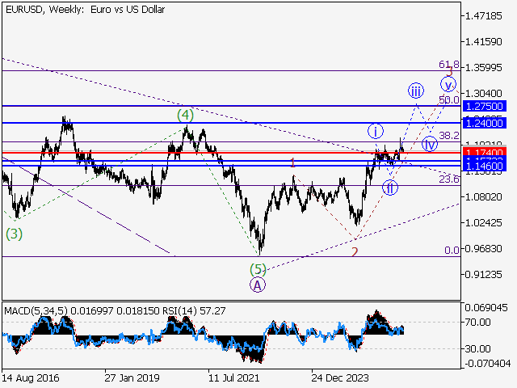
Task: Select the circled wave iv marker
Action: coord(430,145)
